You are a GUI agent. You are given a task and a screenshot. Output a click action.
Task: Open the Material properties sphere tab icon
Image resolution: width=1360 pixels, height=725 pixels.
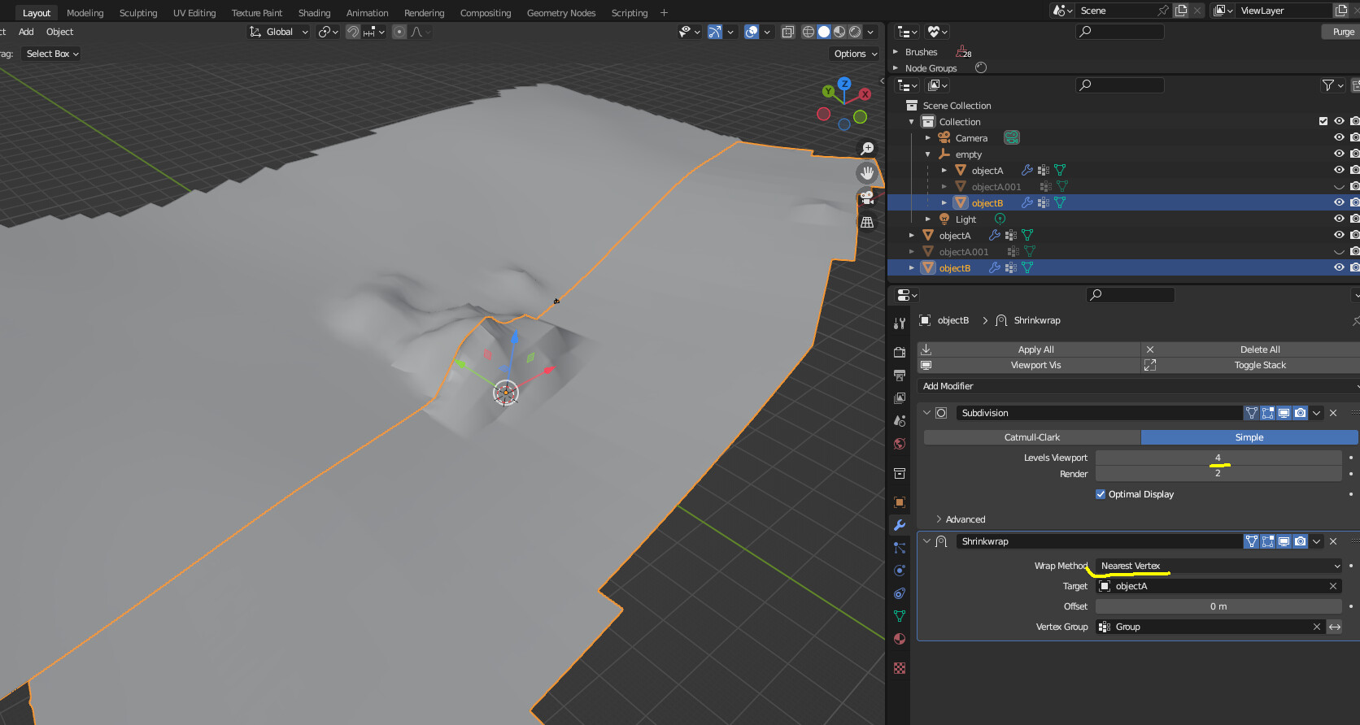[x=900, y=639]
